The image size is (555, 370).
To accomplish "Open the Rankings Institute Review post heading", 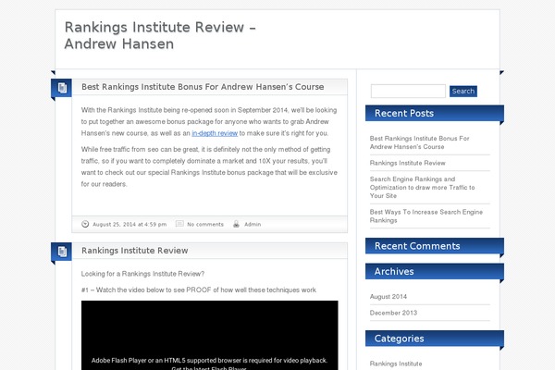I will point(134,251).
